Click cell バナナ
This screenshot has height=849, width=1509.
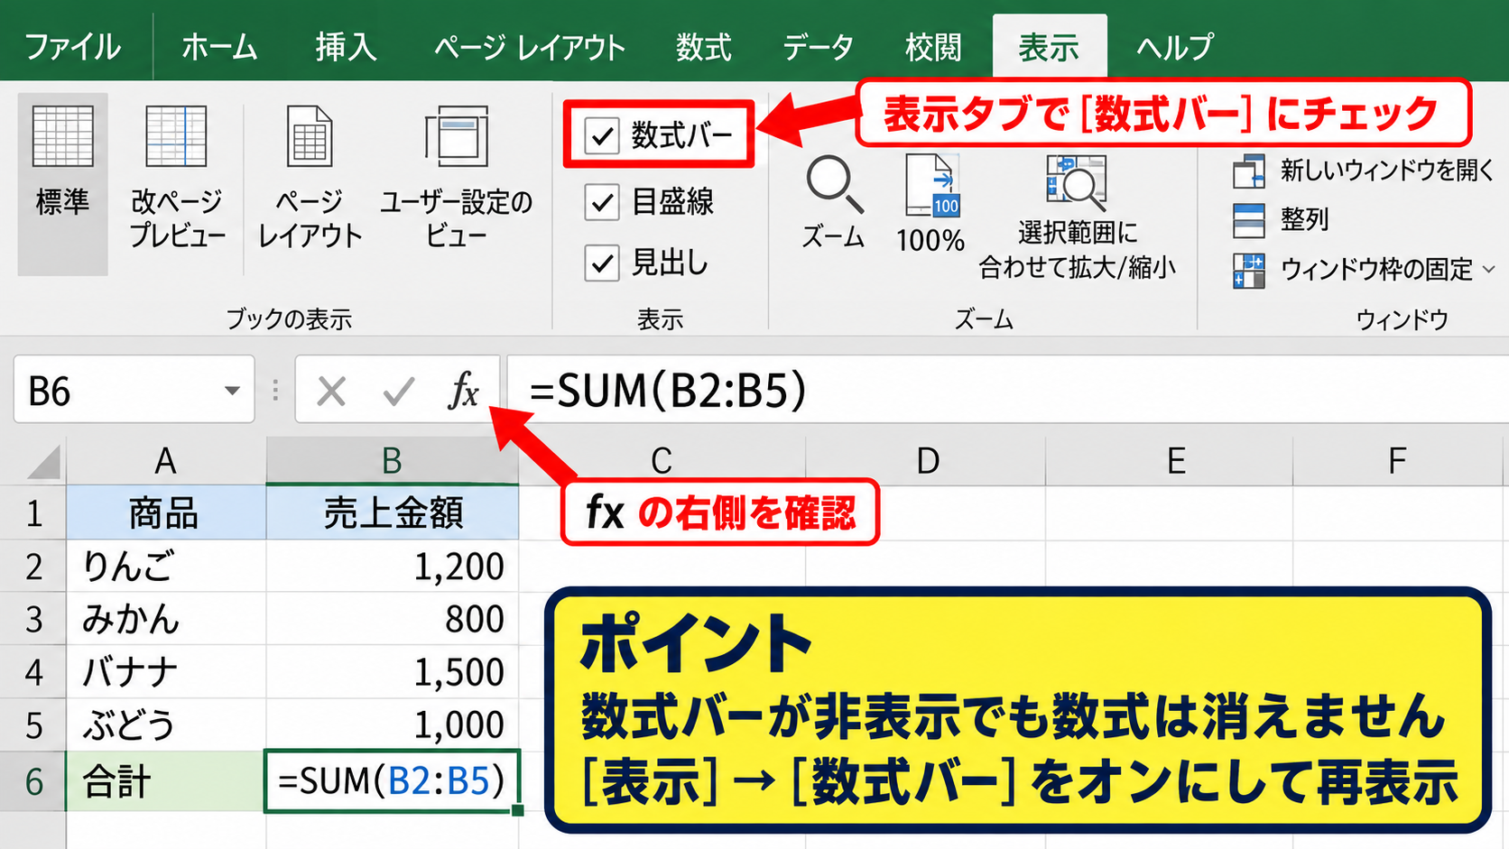tap(166, 672)
